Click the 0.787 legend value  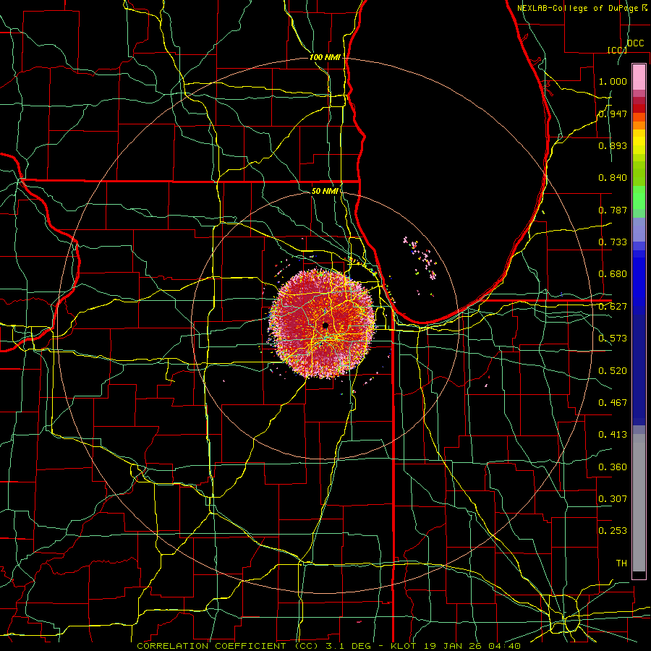(613, 210)
